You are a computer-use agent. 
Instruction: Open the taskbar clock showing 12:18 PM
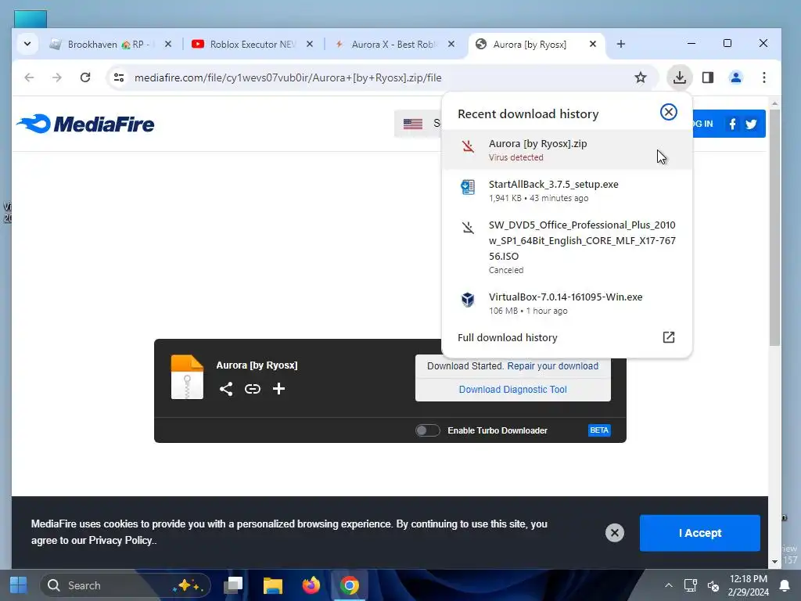click(x=749, y=585)
